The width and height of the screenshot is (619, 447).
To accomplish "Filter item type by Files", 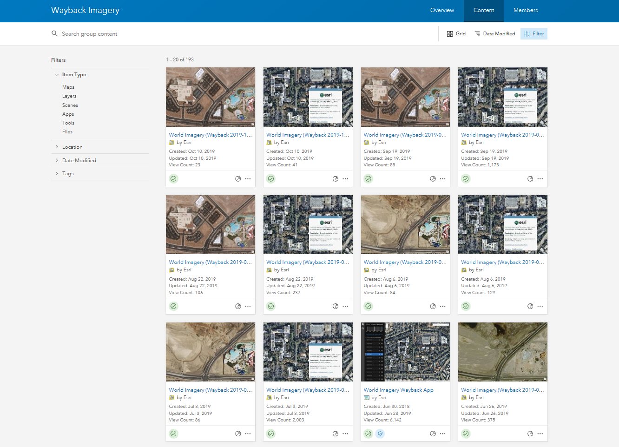I will pos(67,132).
